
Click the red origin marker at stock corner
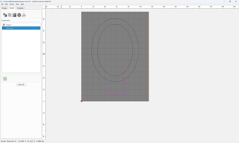pyautogui.click(x=81, y=101)
